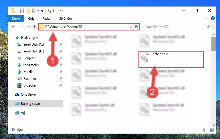
Task: Switch to large icons view in status bar
Action: pos(212,130)
